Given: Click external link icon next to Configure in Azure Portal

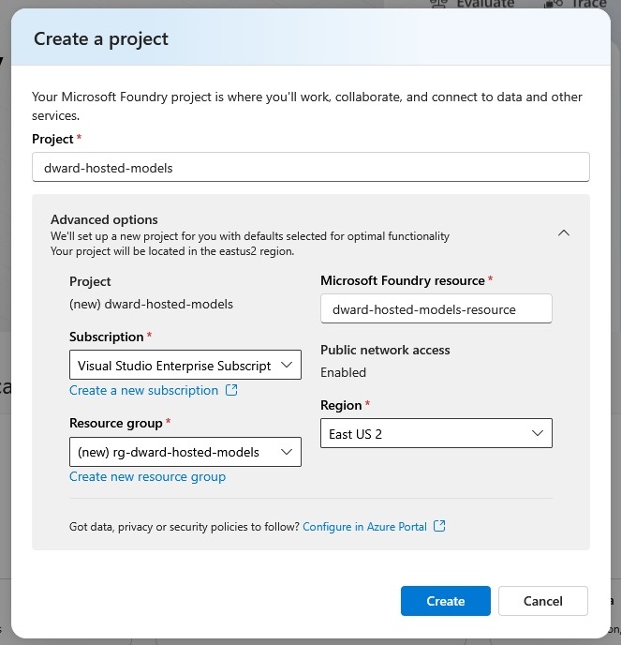Looking at the screenshot, I should pyautogui.click(x=439, y=526).
